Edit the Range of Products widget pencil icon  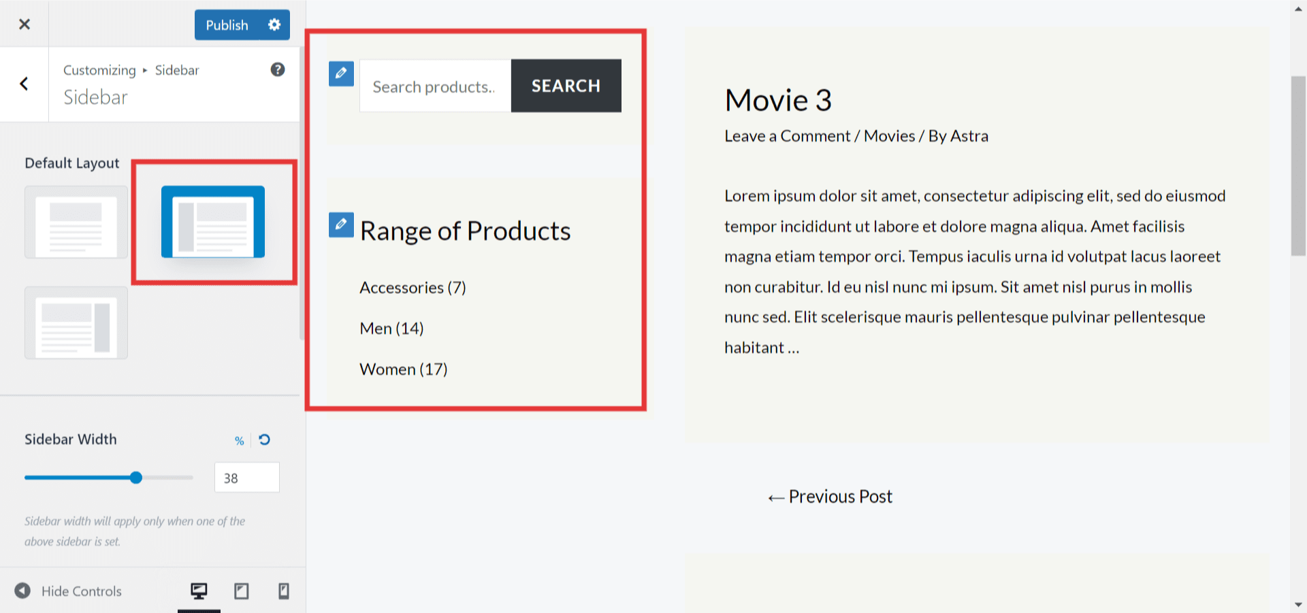[x=341, y=225]
